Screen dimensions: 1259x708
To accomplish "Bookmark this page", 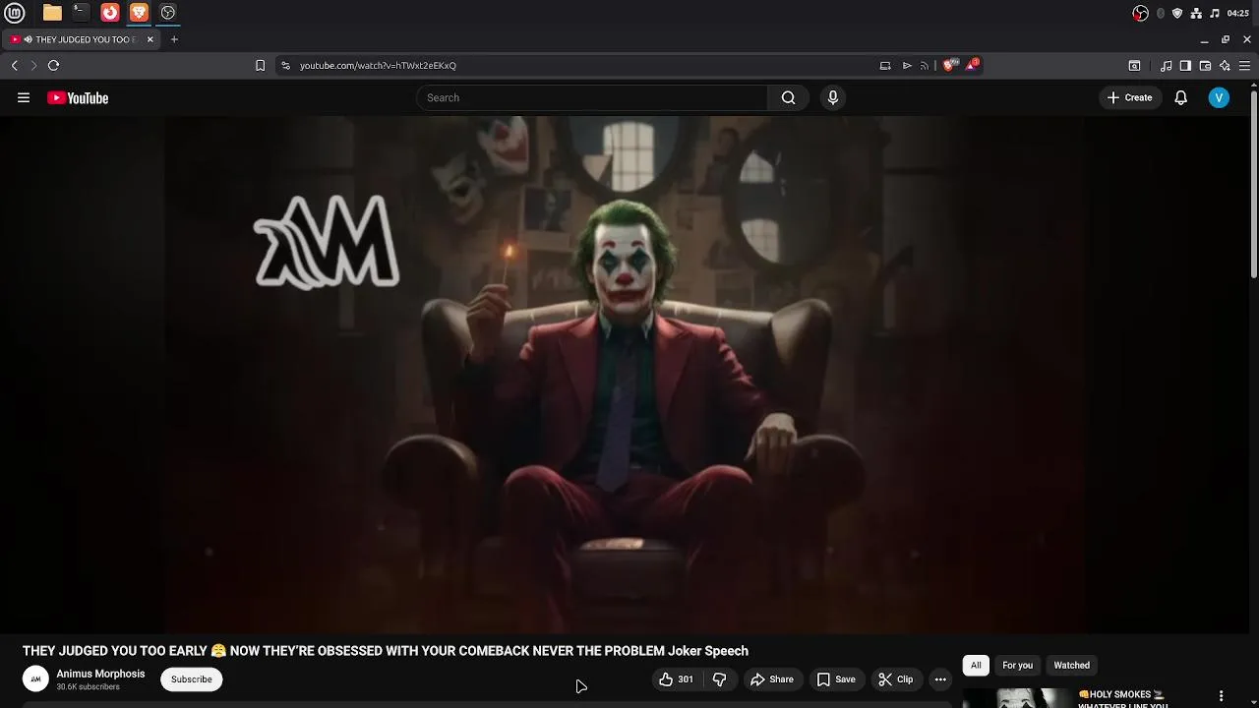I will click(x=260, y=65).
